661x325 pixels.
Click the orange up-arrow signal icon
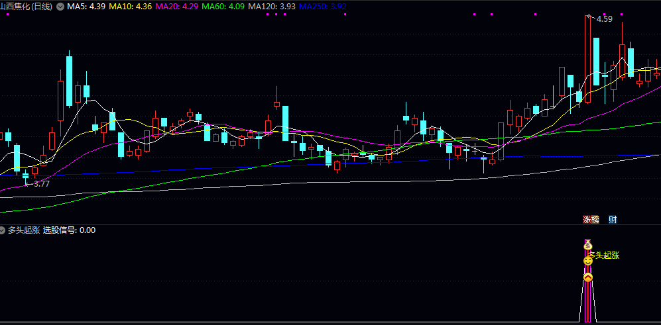tap(587, 277)
